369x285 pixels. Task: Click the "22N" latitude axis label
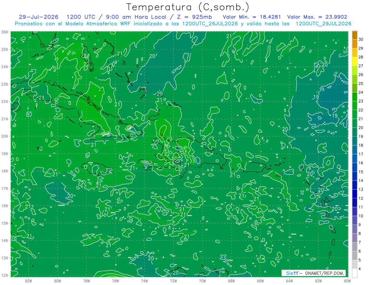[x=5, y=101]
